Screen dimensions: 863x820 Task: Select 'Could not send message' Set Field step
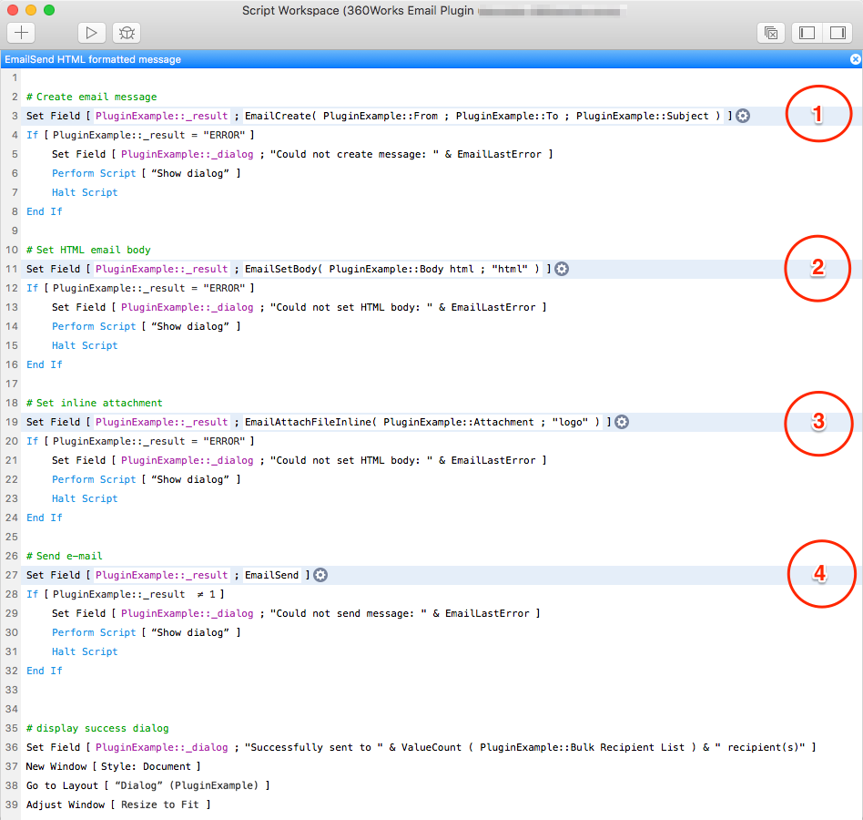pos(296,613)
